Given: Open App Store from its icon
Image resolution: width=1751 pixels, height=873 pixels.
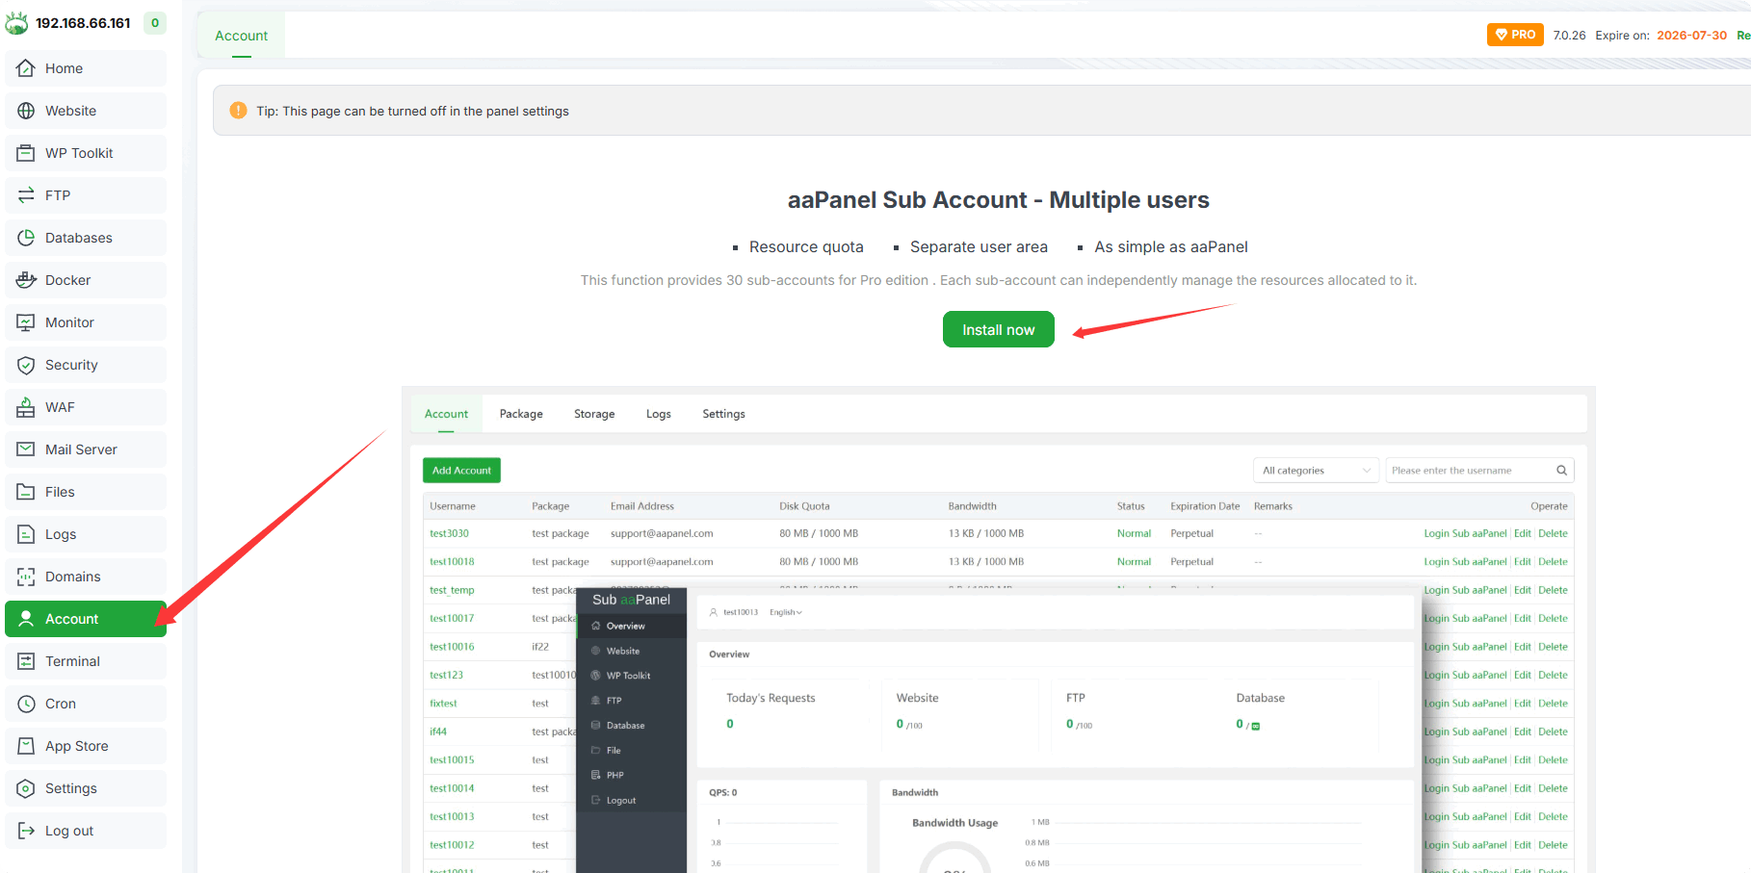Looking at the screenshot, I should [x=26, y=746].
